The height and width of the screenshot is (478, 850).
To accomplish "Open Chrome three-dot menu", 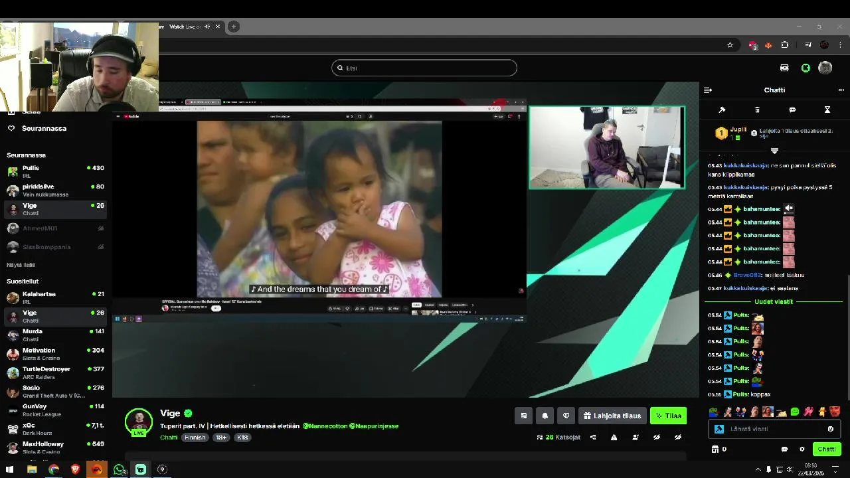I will click(840, 45).
